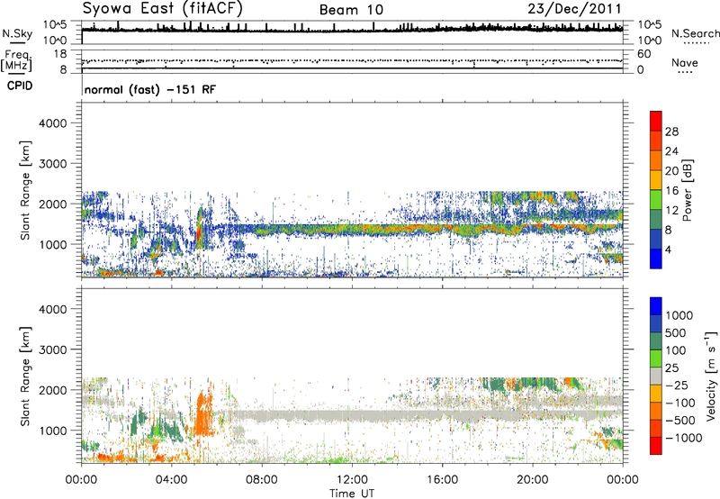Click the '04:00' time tick label

tap(171, 480)
